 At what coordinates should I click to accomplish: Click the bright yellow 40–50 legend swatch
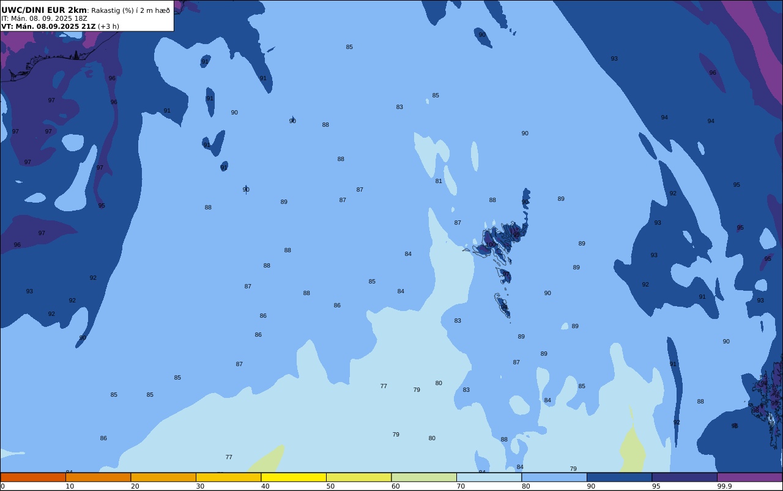pos(294,477)
